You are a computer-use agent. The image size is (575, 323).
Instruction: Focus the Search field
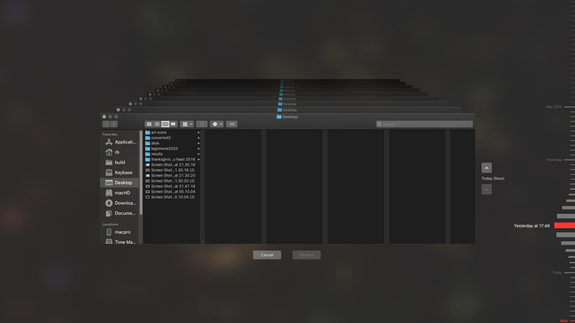click(424, 124)
